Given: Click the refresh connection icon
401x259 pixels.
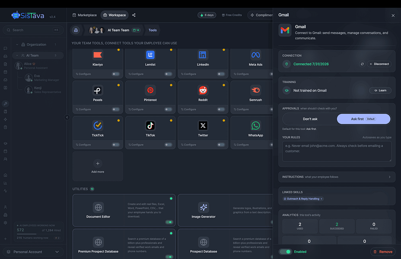Looking at the screenshot, I should click(362, 64).
